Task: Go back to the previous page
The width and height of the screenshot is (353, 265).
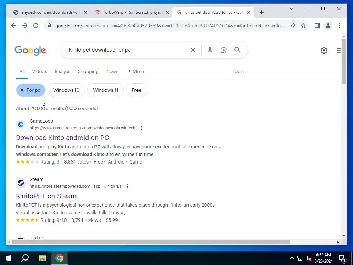Action: (14, 26)
